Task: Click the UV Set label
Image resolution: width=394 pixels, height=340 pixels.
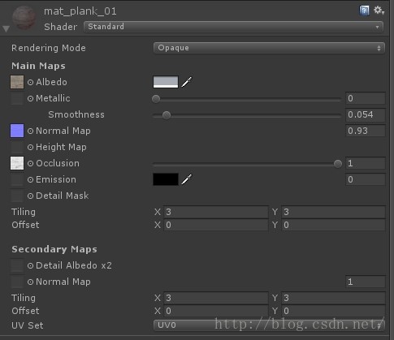Action: pos(28,325)
